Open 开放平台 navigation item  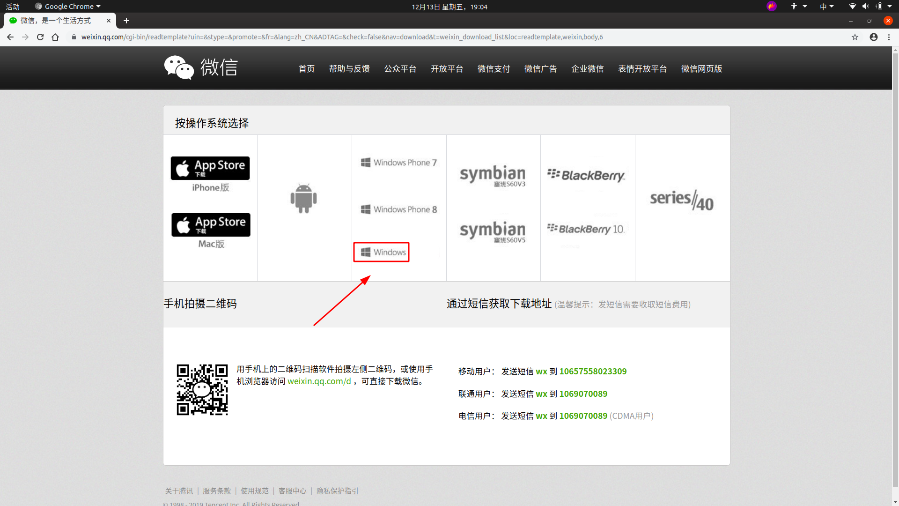(x=447, y=69)
